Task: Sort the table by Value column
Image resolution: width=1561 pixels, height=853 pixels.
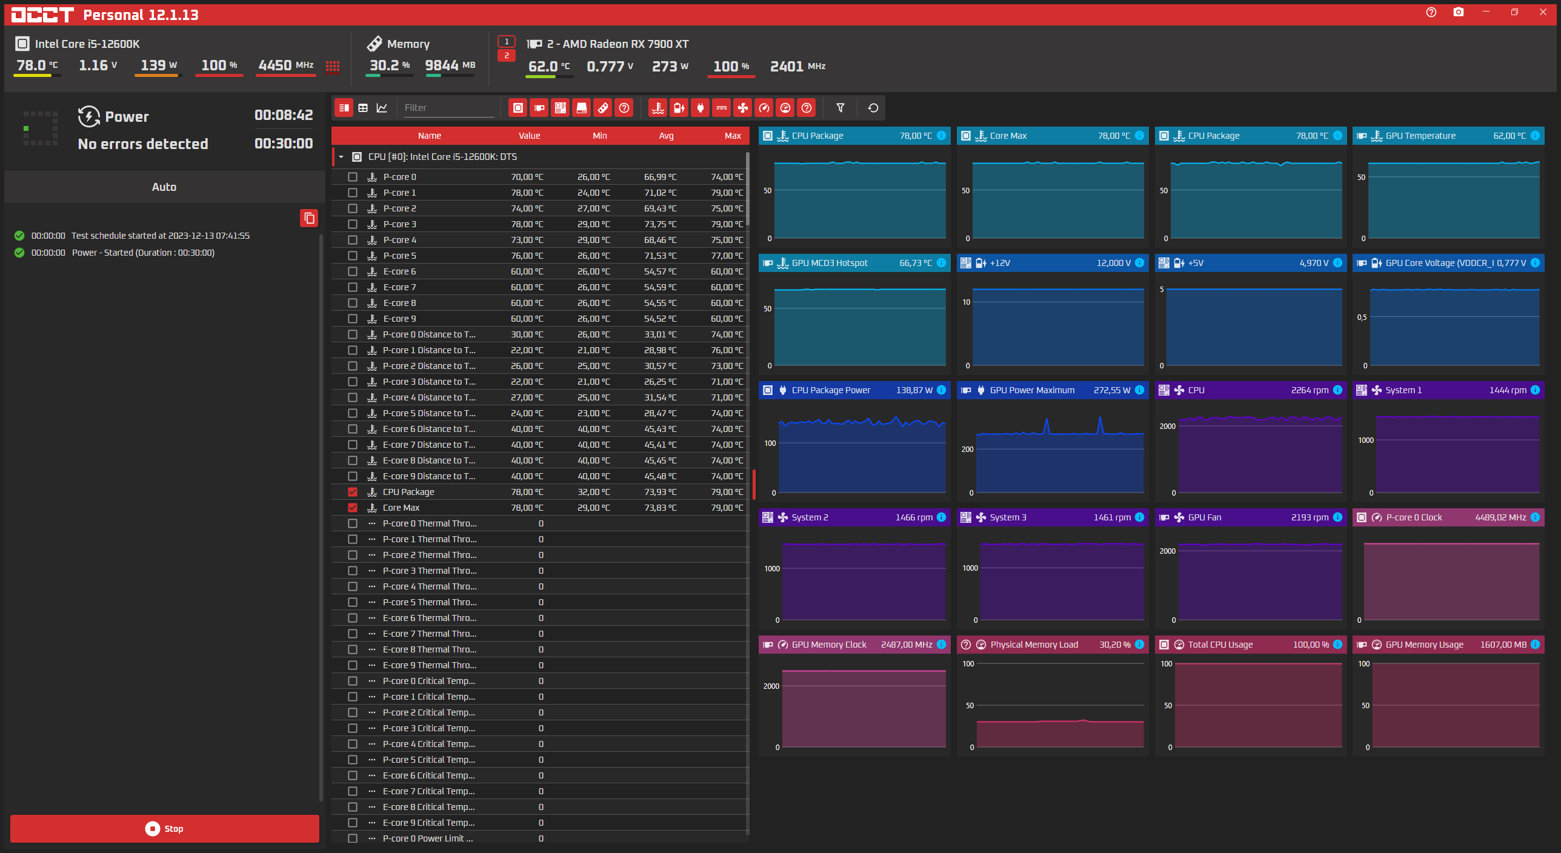Action: (x=529, y=136)
